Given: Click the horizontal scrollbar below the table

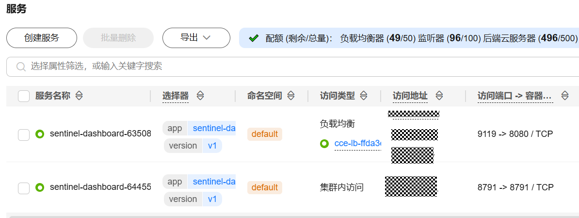Looking at the screenshot, I should point(291,216).
